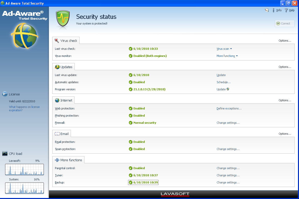Open Options for Updates

285,67
